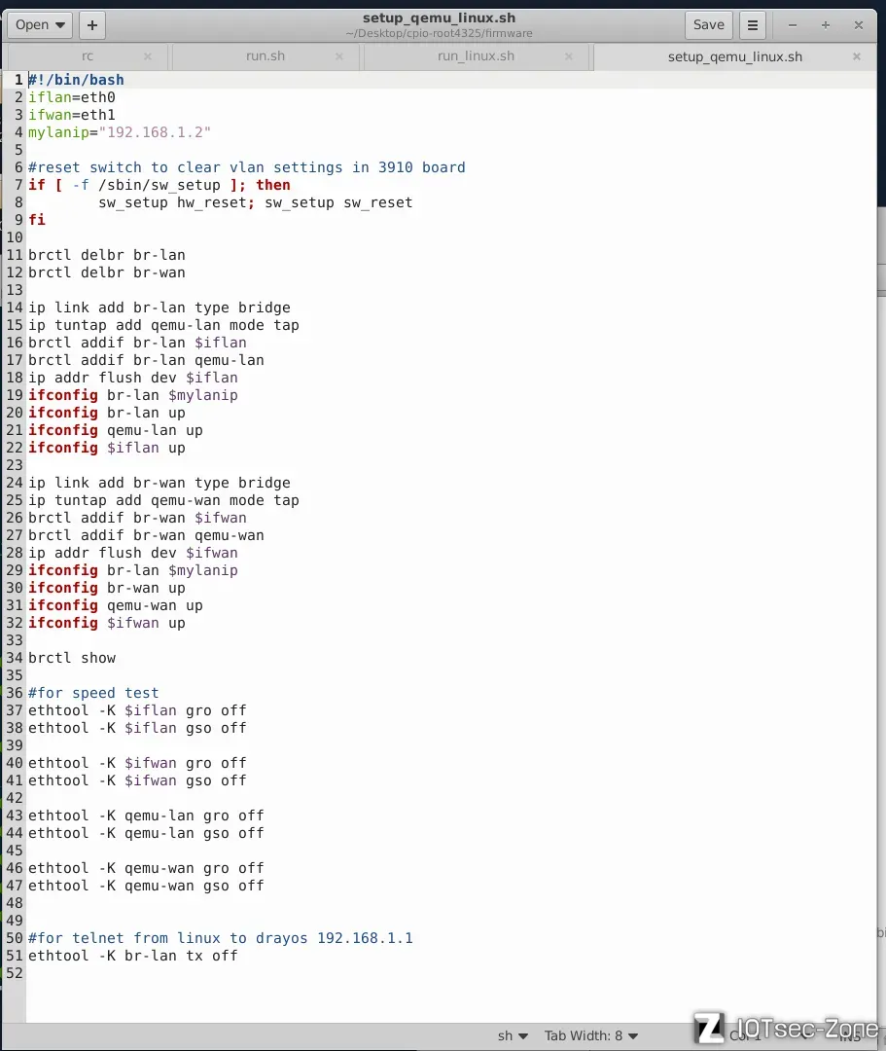Open the sh language selector in status bar

(x=514, y=1035)
